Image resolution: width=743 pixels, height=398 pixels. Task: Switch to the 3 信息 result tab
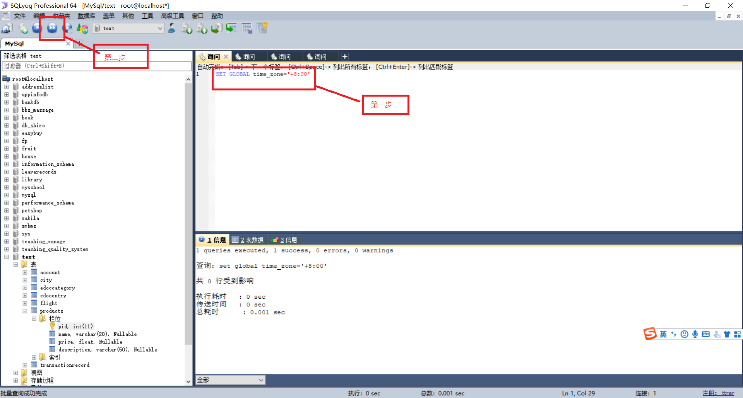(x=285, y=240)
